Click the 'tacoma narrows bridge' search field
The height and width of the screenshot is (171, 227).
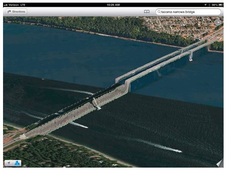[x=188, y=12]
